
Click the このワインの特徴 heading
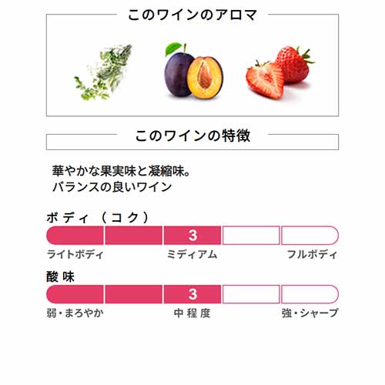pos(192,136)
